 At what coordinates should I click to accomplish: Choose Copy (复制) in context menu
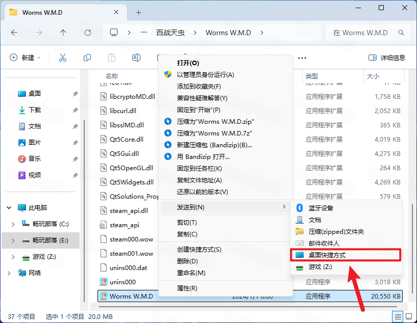tap(226, 234)
